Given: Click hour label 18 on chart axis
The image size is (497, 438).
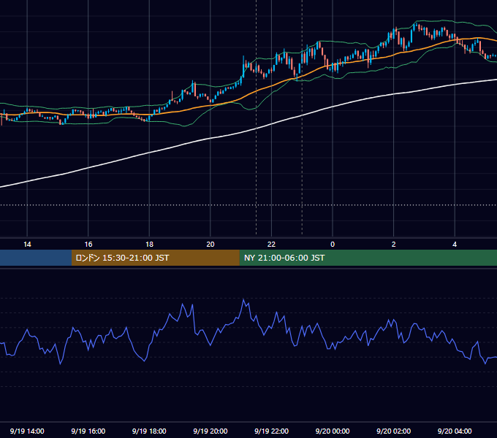Looking at the screenshot, I should (x=149, y=245).
